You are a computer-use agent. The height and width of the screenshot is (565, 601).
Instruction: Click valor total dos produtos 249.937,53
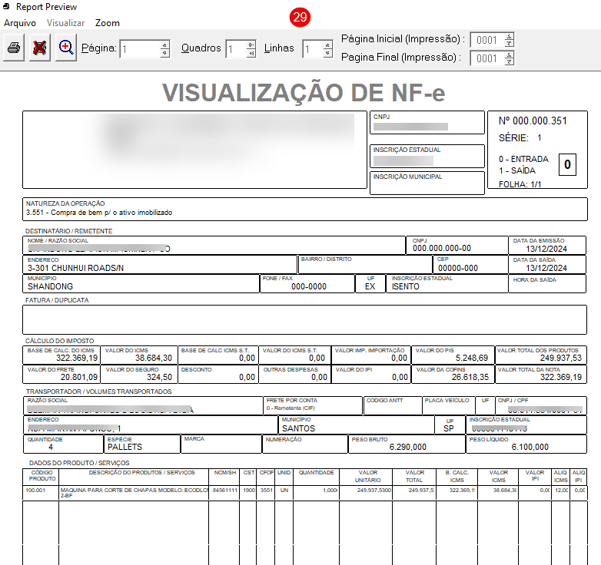point(561,358)
